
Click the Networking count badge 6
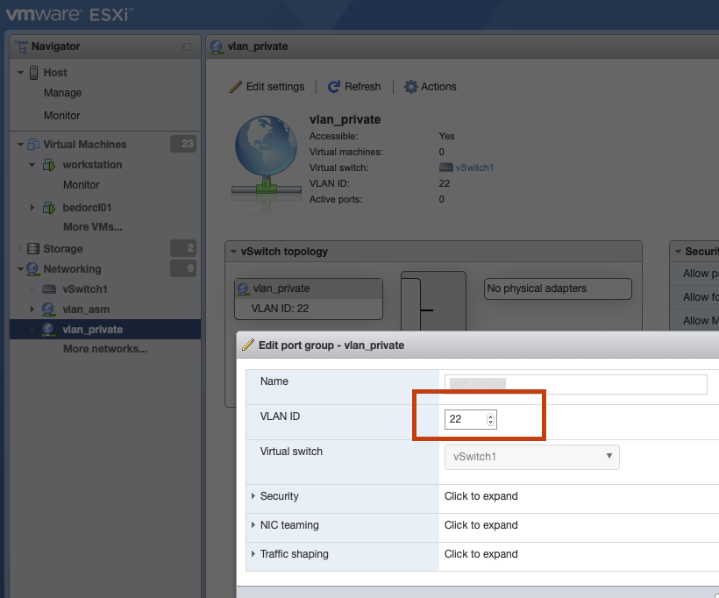183,268
